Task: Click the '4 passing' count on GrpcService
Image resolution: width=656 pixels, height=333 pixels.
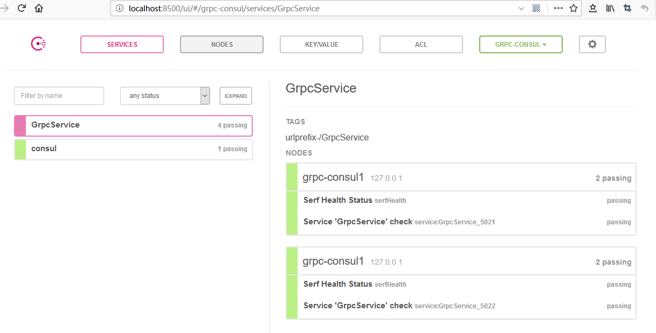Action: 232,125
